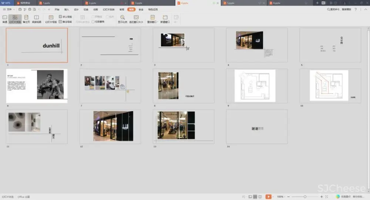370x200 pixels.
Task: Select the Reading View icon
Action: tap(36, 19)
